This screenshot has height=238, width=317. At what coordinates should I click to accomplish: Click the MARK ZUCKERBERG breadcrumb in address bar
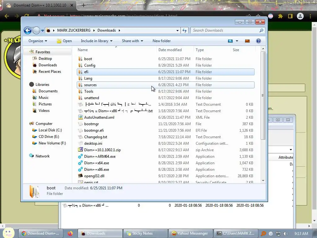[74, 30]
